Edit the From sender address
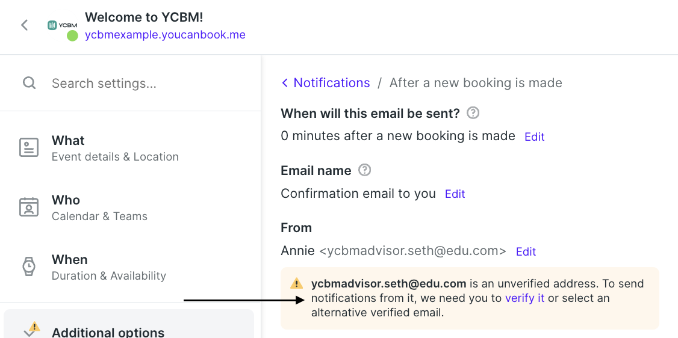 point(526,251)
